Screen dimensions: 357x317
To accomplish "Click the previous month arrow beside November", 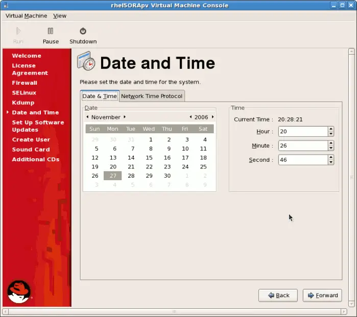I will pos(87,117).
